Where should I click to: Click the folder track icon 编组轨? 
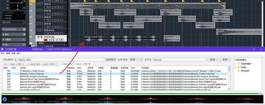[31, 43]
